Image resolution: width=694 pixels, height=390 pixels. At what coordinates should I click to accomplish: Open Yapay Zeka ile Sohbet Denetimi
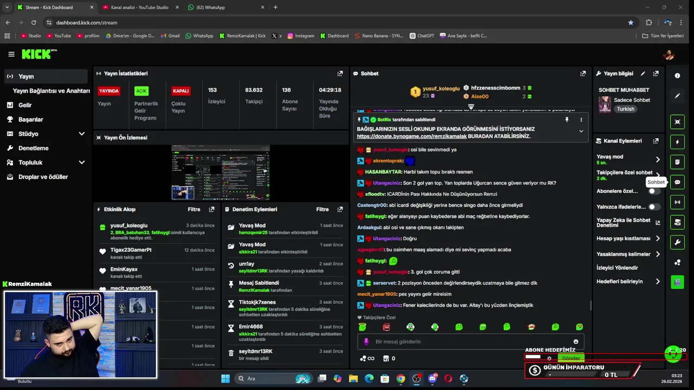(628, 223)
